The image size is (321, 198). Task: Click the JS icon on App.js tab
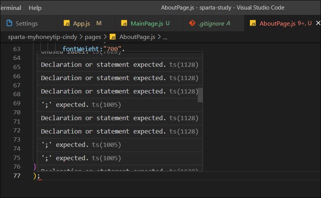pos(67,23)
